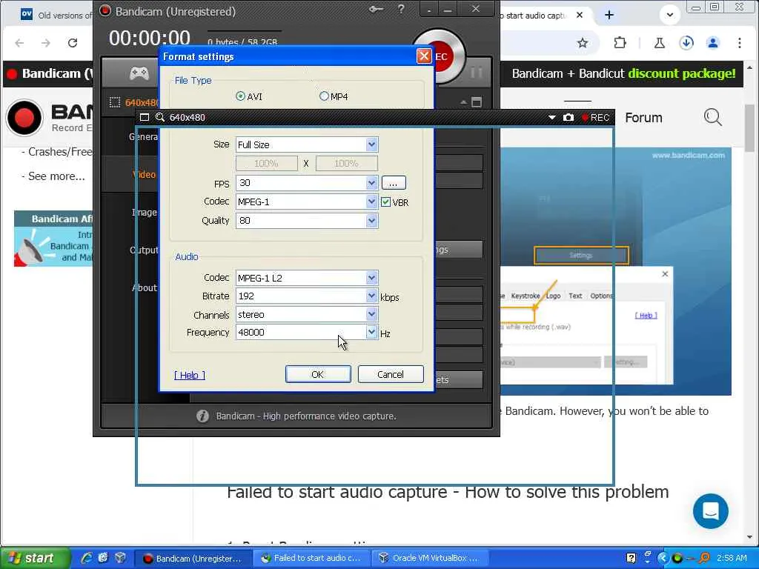Open the chat widget bubble icon
Image resolution: width=759 pixels, height=569 pixels.
711,511
